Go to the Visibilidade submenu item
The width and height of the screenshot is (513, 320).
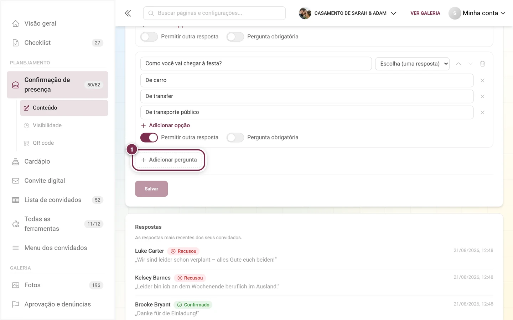pos(64,126)
